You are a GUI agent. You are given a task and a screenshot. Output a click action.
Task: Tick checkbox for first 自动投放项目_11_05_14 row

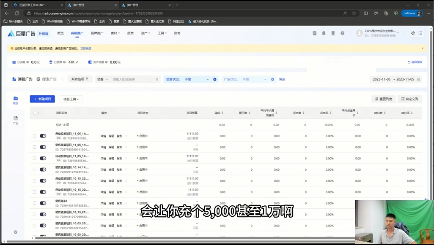pos(35,136)
